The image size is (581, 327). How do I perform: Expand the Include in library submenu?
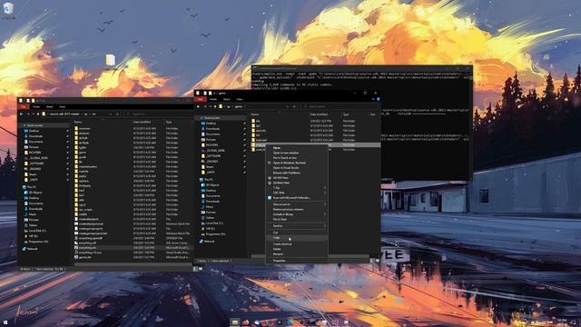[297, 214]
